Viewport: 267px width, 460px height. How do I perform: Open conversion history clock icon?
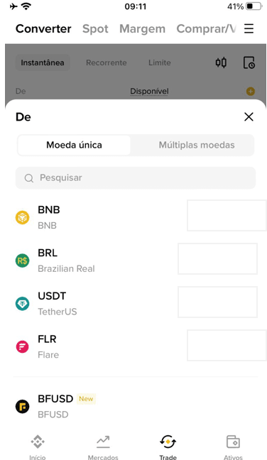pos(249,62)
